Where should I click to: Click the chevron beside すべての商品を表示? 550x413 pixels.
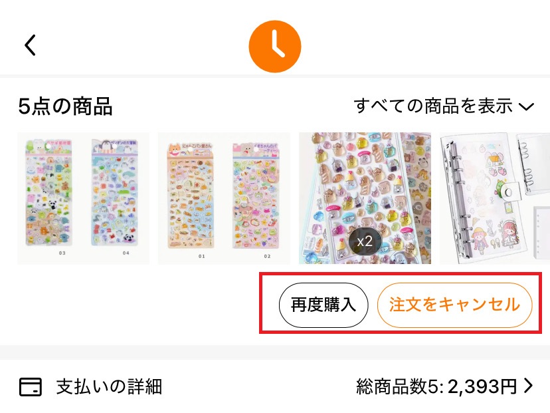[526, 106]
